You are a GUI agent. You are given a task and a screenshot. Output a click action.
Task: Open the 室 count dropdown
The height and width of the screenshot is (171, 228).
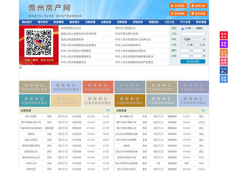click(x=185, y=45)
